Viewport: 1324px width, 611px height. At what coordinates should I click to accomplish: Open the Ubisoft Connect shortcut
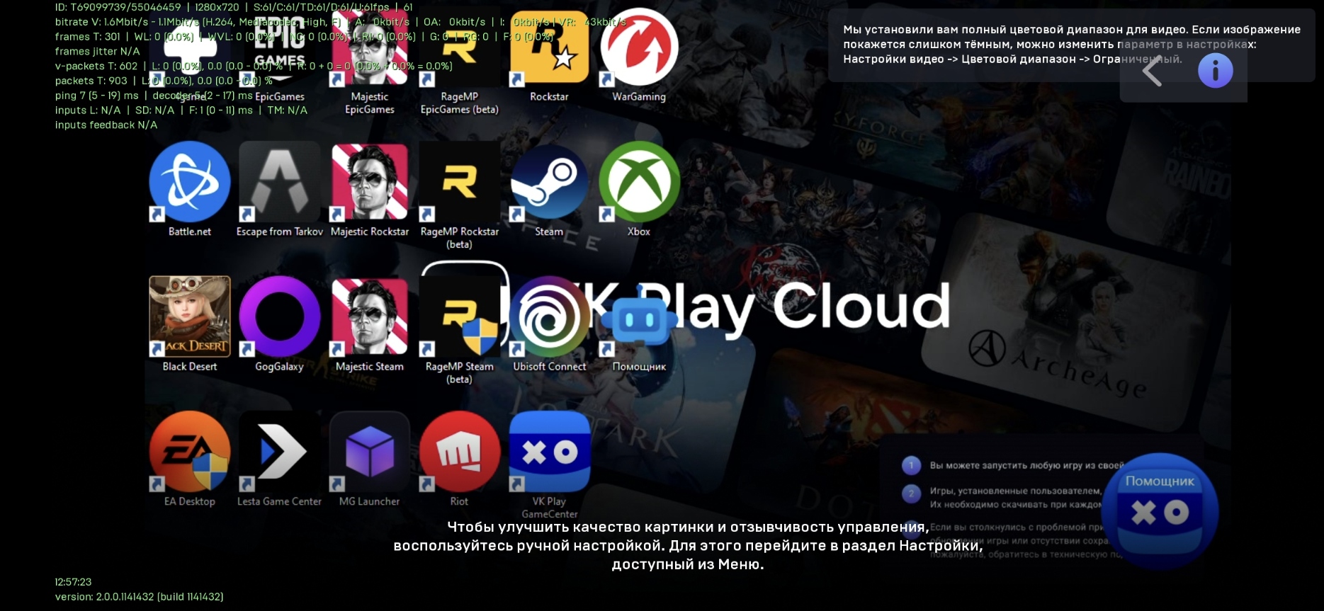pos(549,324)
